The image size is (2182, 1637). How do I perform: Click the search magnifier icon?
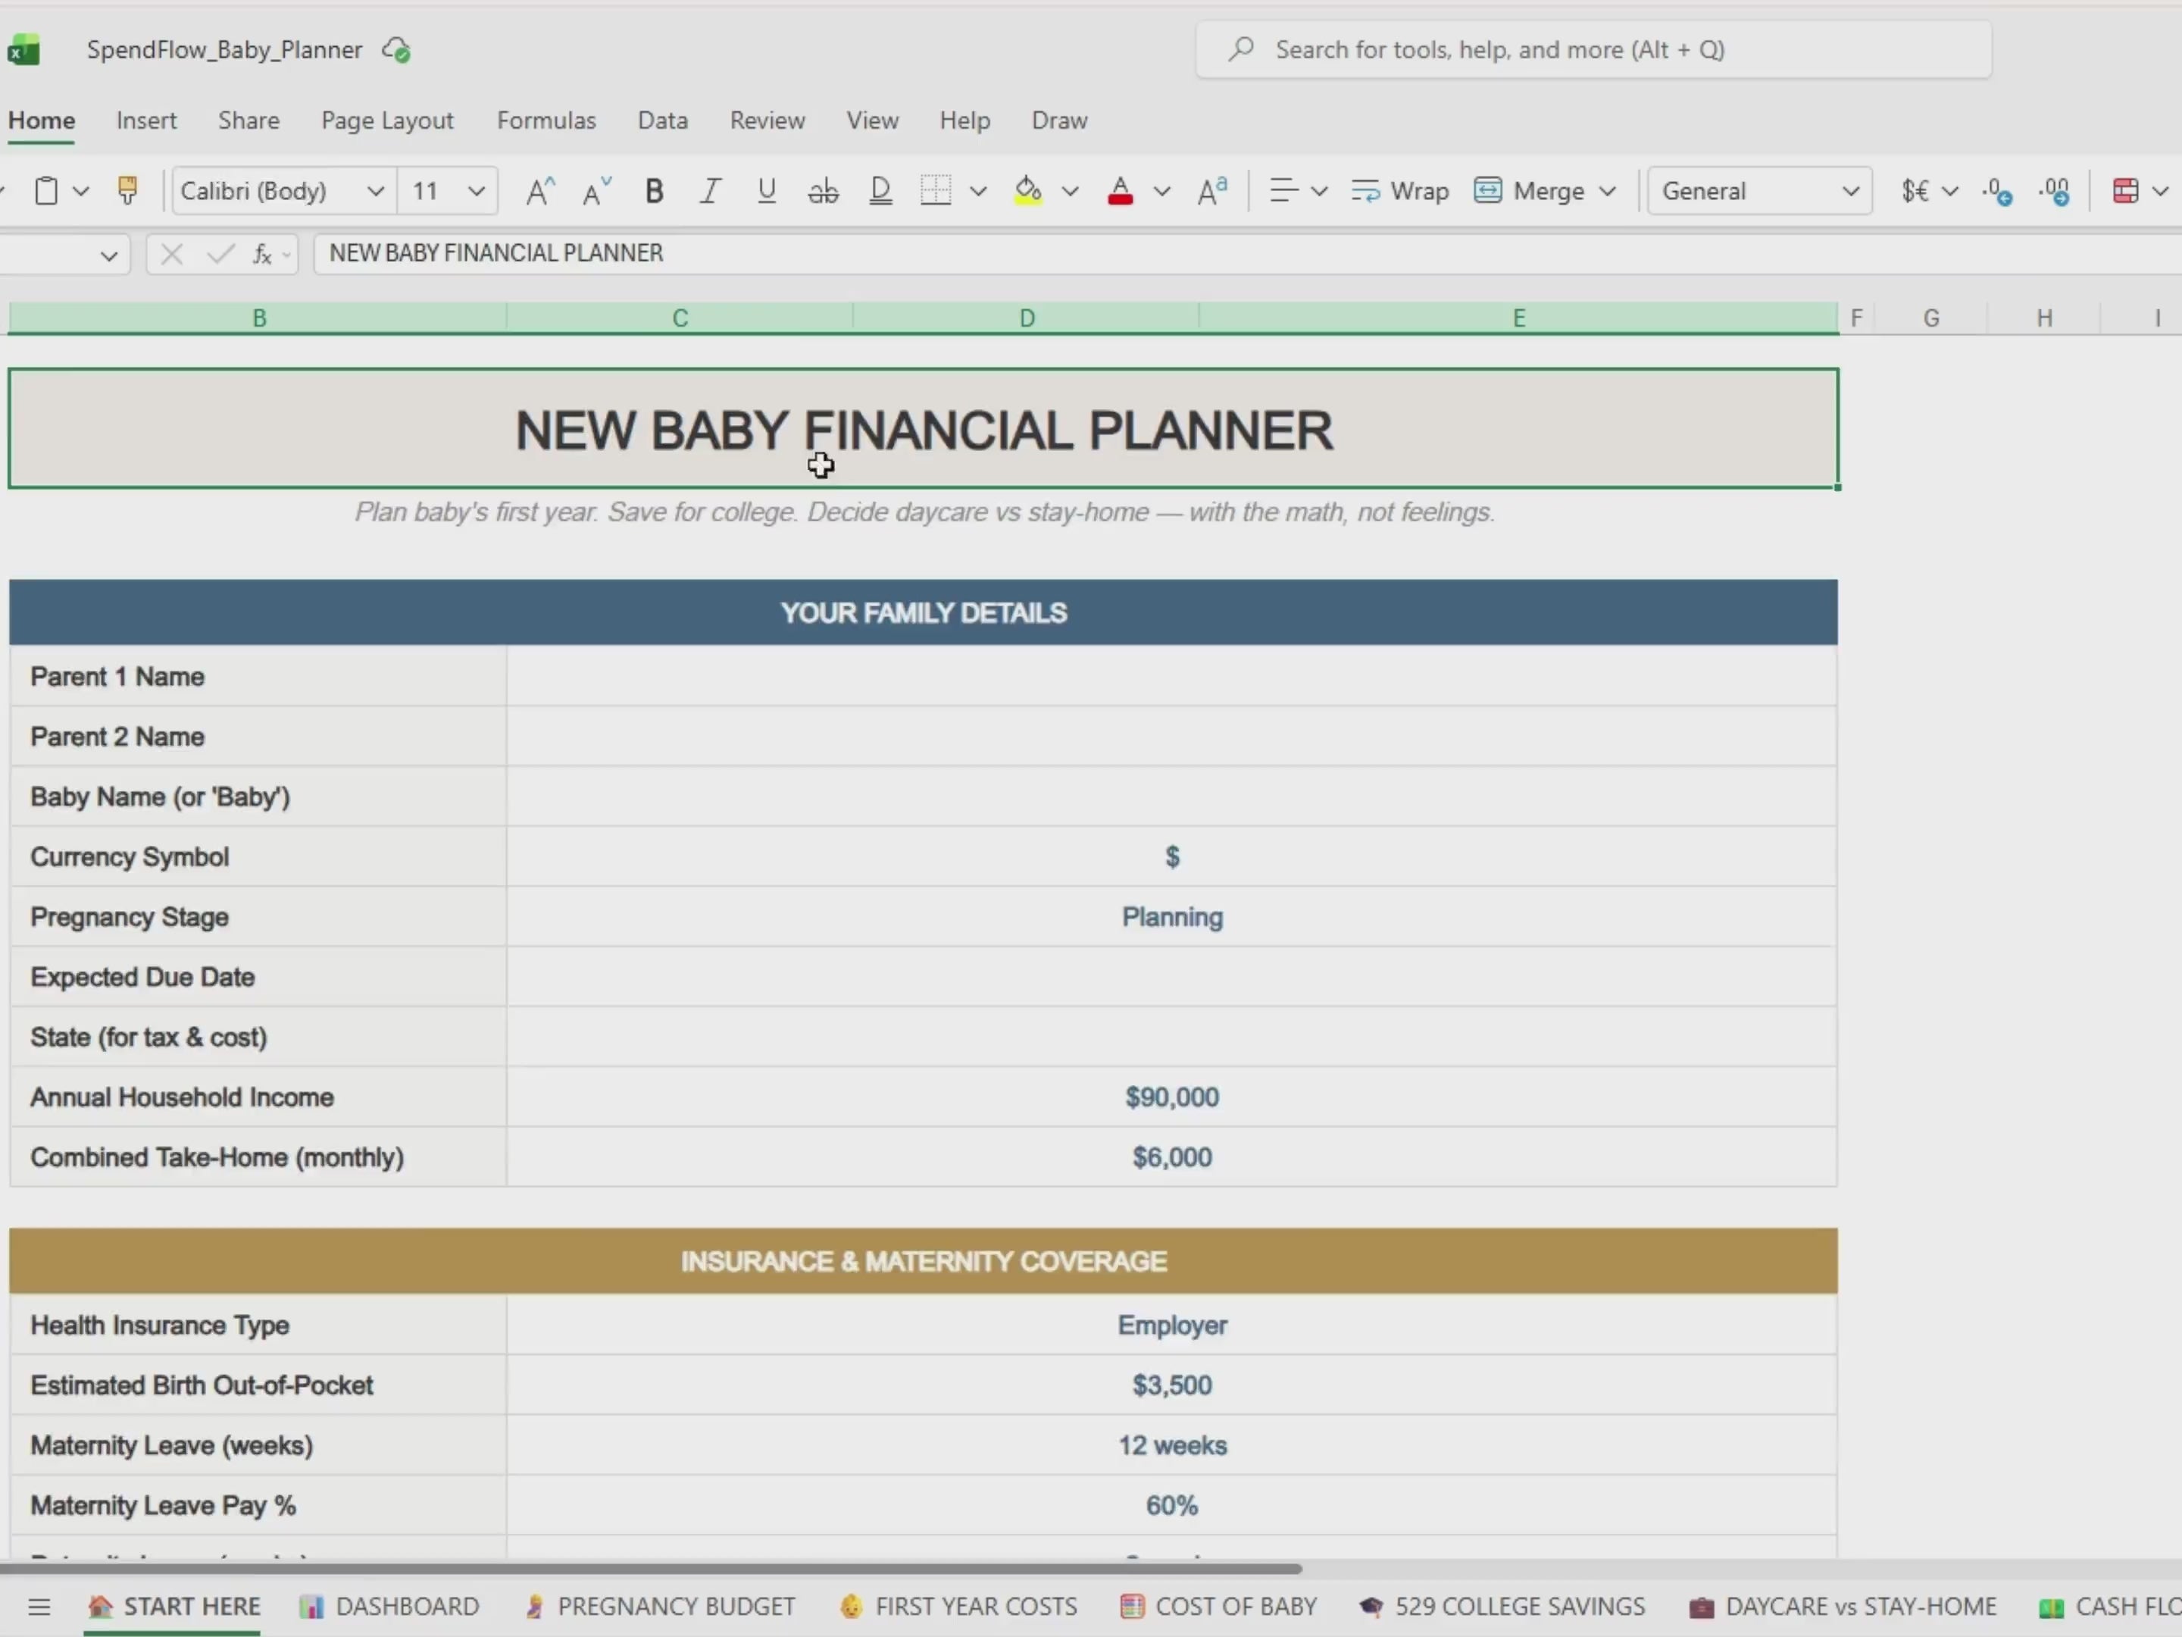pos(1241,49)
